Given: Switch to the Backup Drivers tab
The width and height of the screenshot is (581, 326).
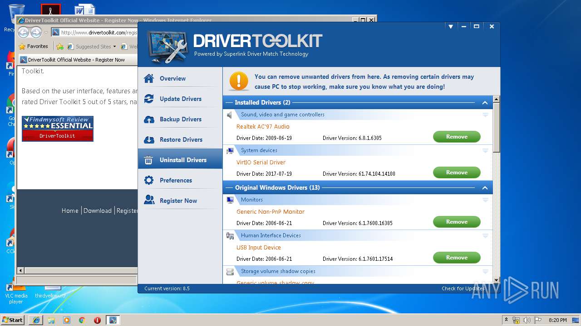Looking at the screenshot, I should click(x=180, y=119).
